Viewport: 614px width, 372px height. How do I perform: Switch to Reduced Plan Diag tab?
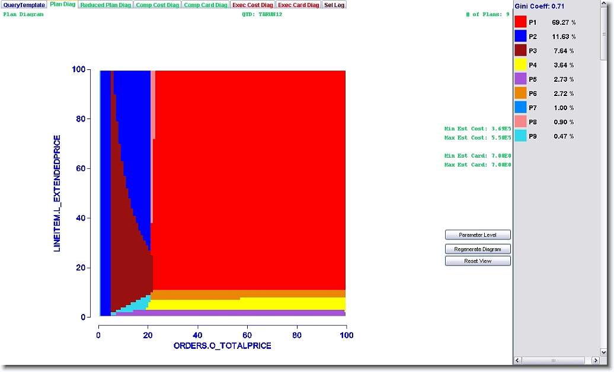105,5
